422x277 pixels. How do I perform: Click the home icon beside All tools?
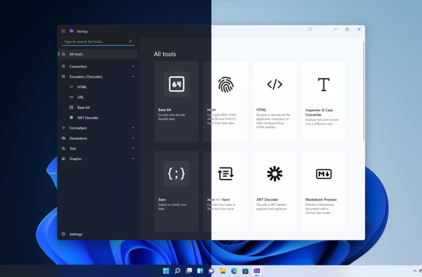click(64, 54)
